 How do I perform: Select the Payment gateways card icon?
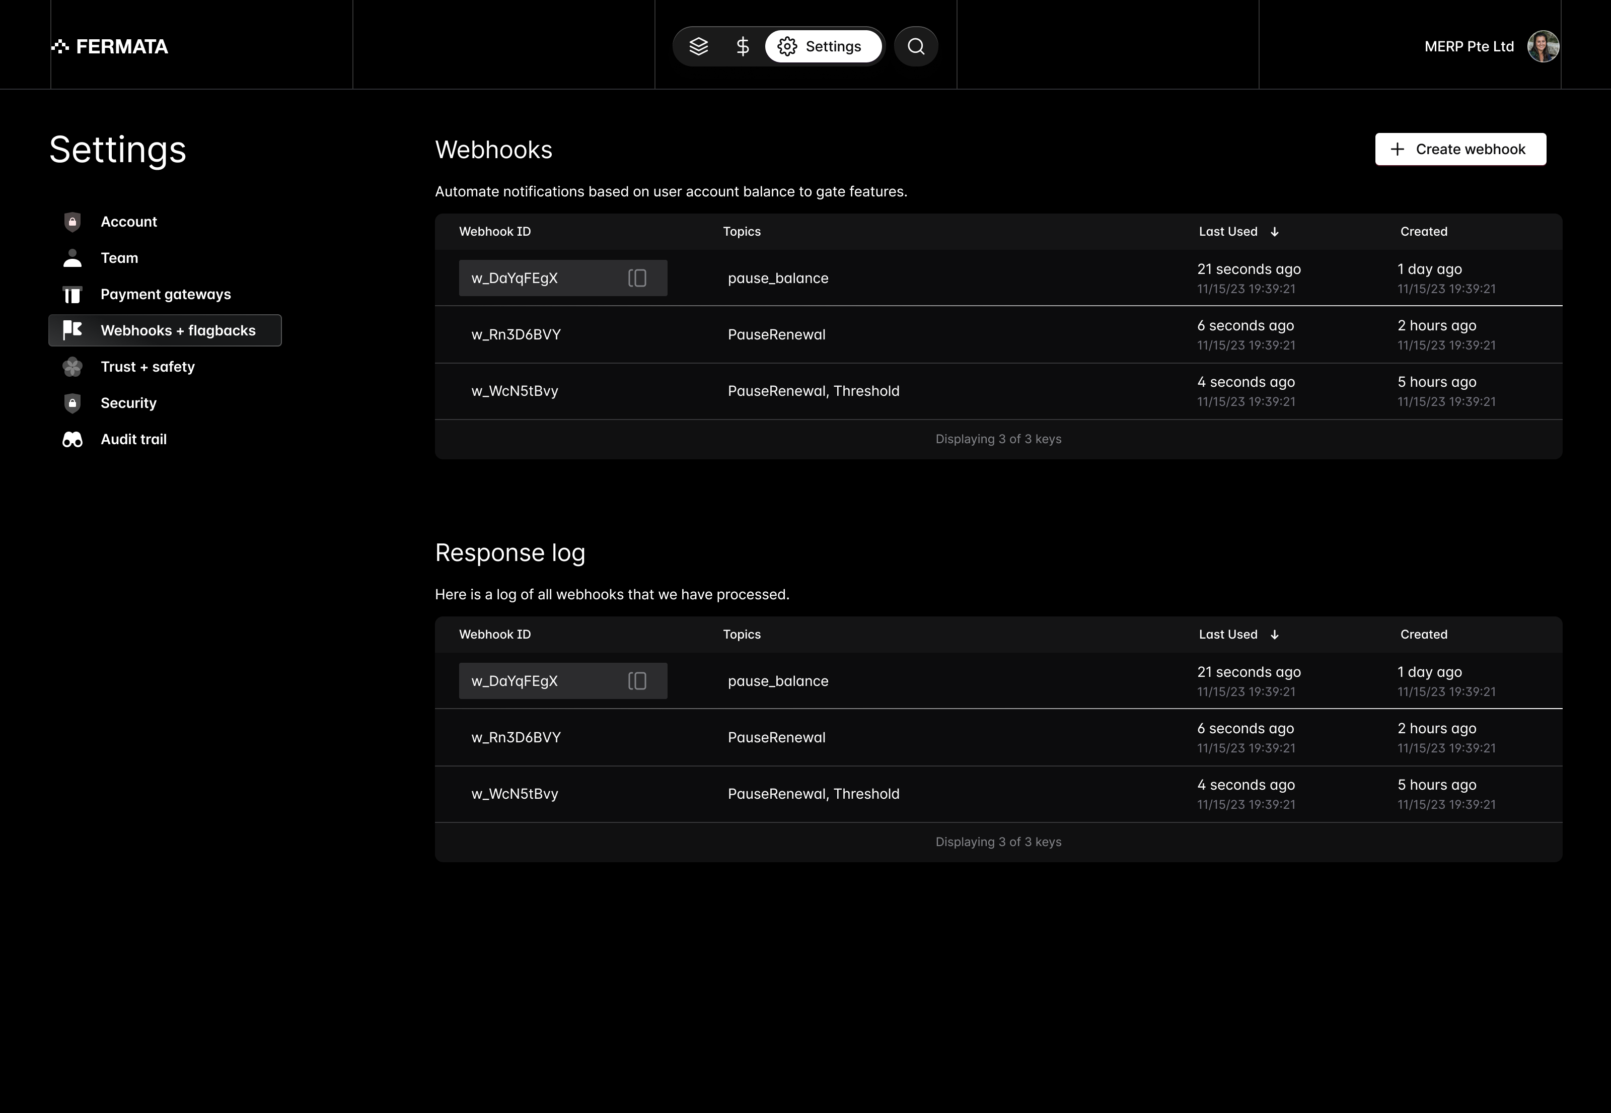72,294
